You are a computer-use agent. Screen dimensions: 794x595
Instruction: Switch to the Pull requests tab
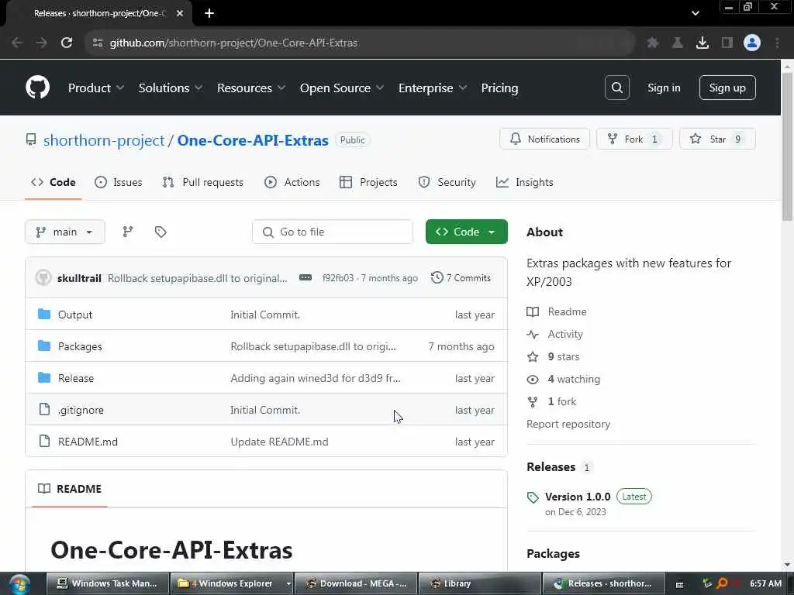[203, 182]
